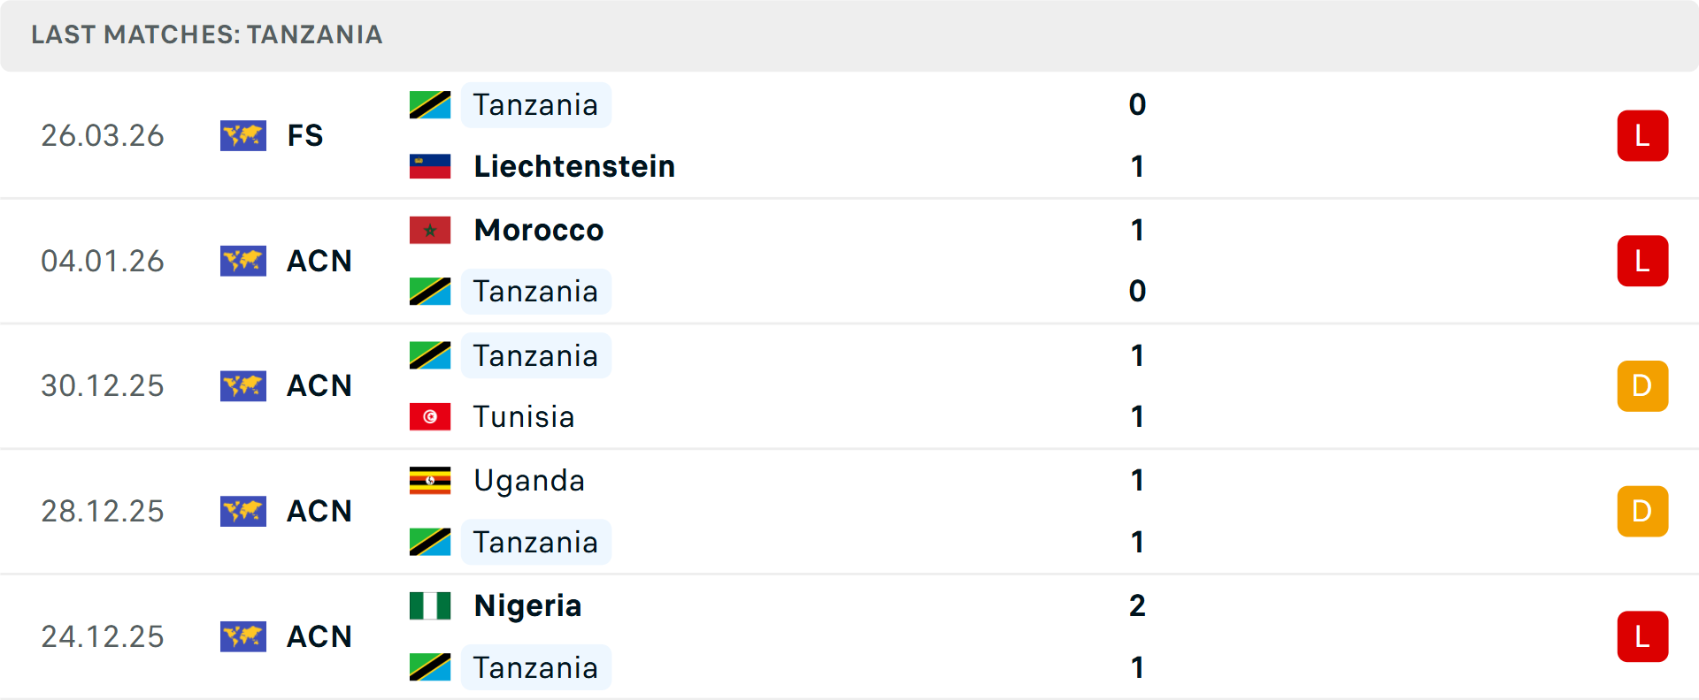This screenshot has width=1699, height=700.
Task: Click the yellow D badge for the Uganda match
Action: [x=1642, y=511]
